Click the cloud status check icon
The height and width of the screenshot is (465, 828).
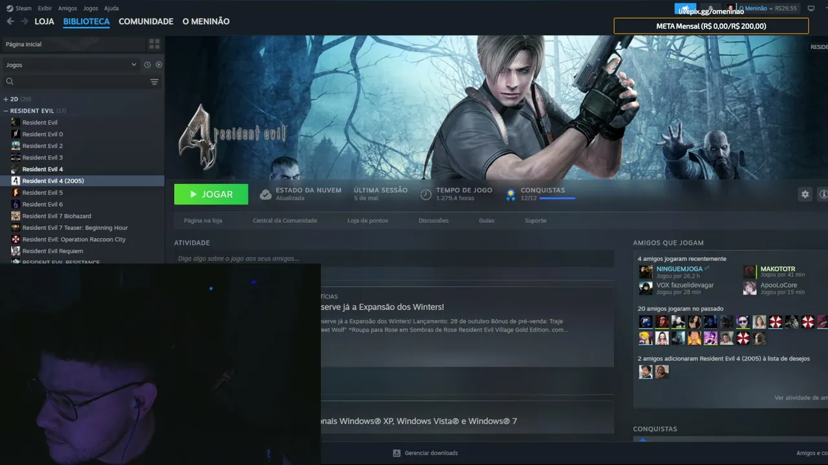pyautogui.click(x=265, y=194)
